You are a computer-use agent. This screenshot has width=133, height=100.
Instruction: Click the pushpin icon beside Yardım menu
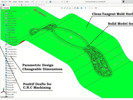click(32, 2)
